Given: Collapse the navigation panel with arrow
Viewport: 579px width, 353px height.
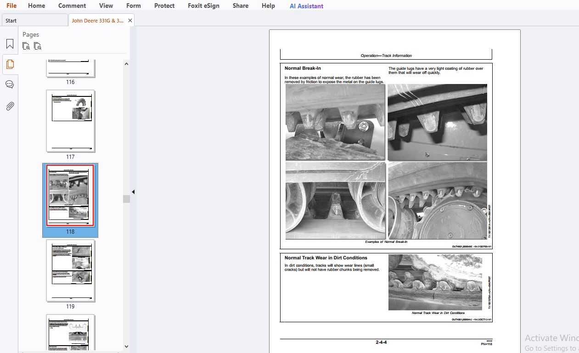Looking at the screenshot, I should [133, 191].
